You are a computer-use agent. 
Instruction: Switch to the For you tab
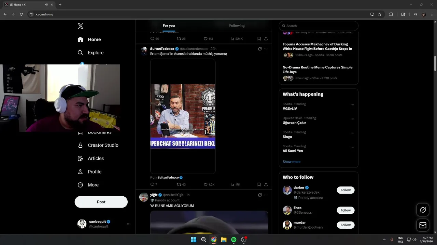point(169,26)
